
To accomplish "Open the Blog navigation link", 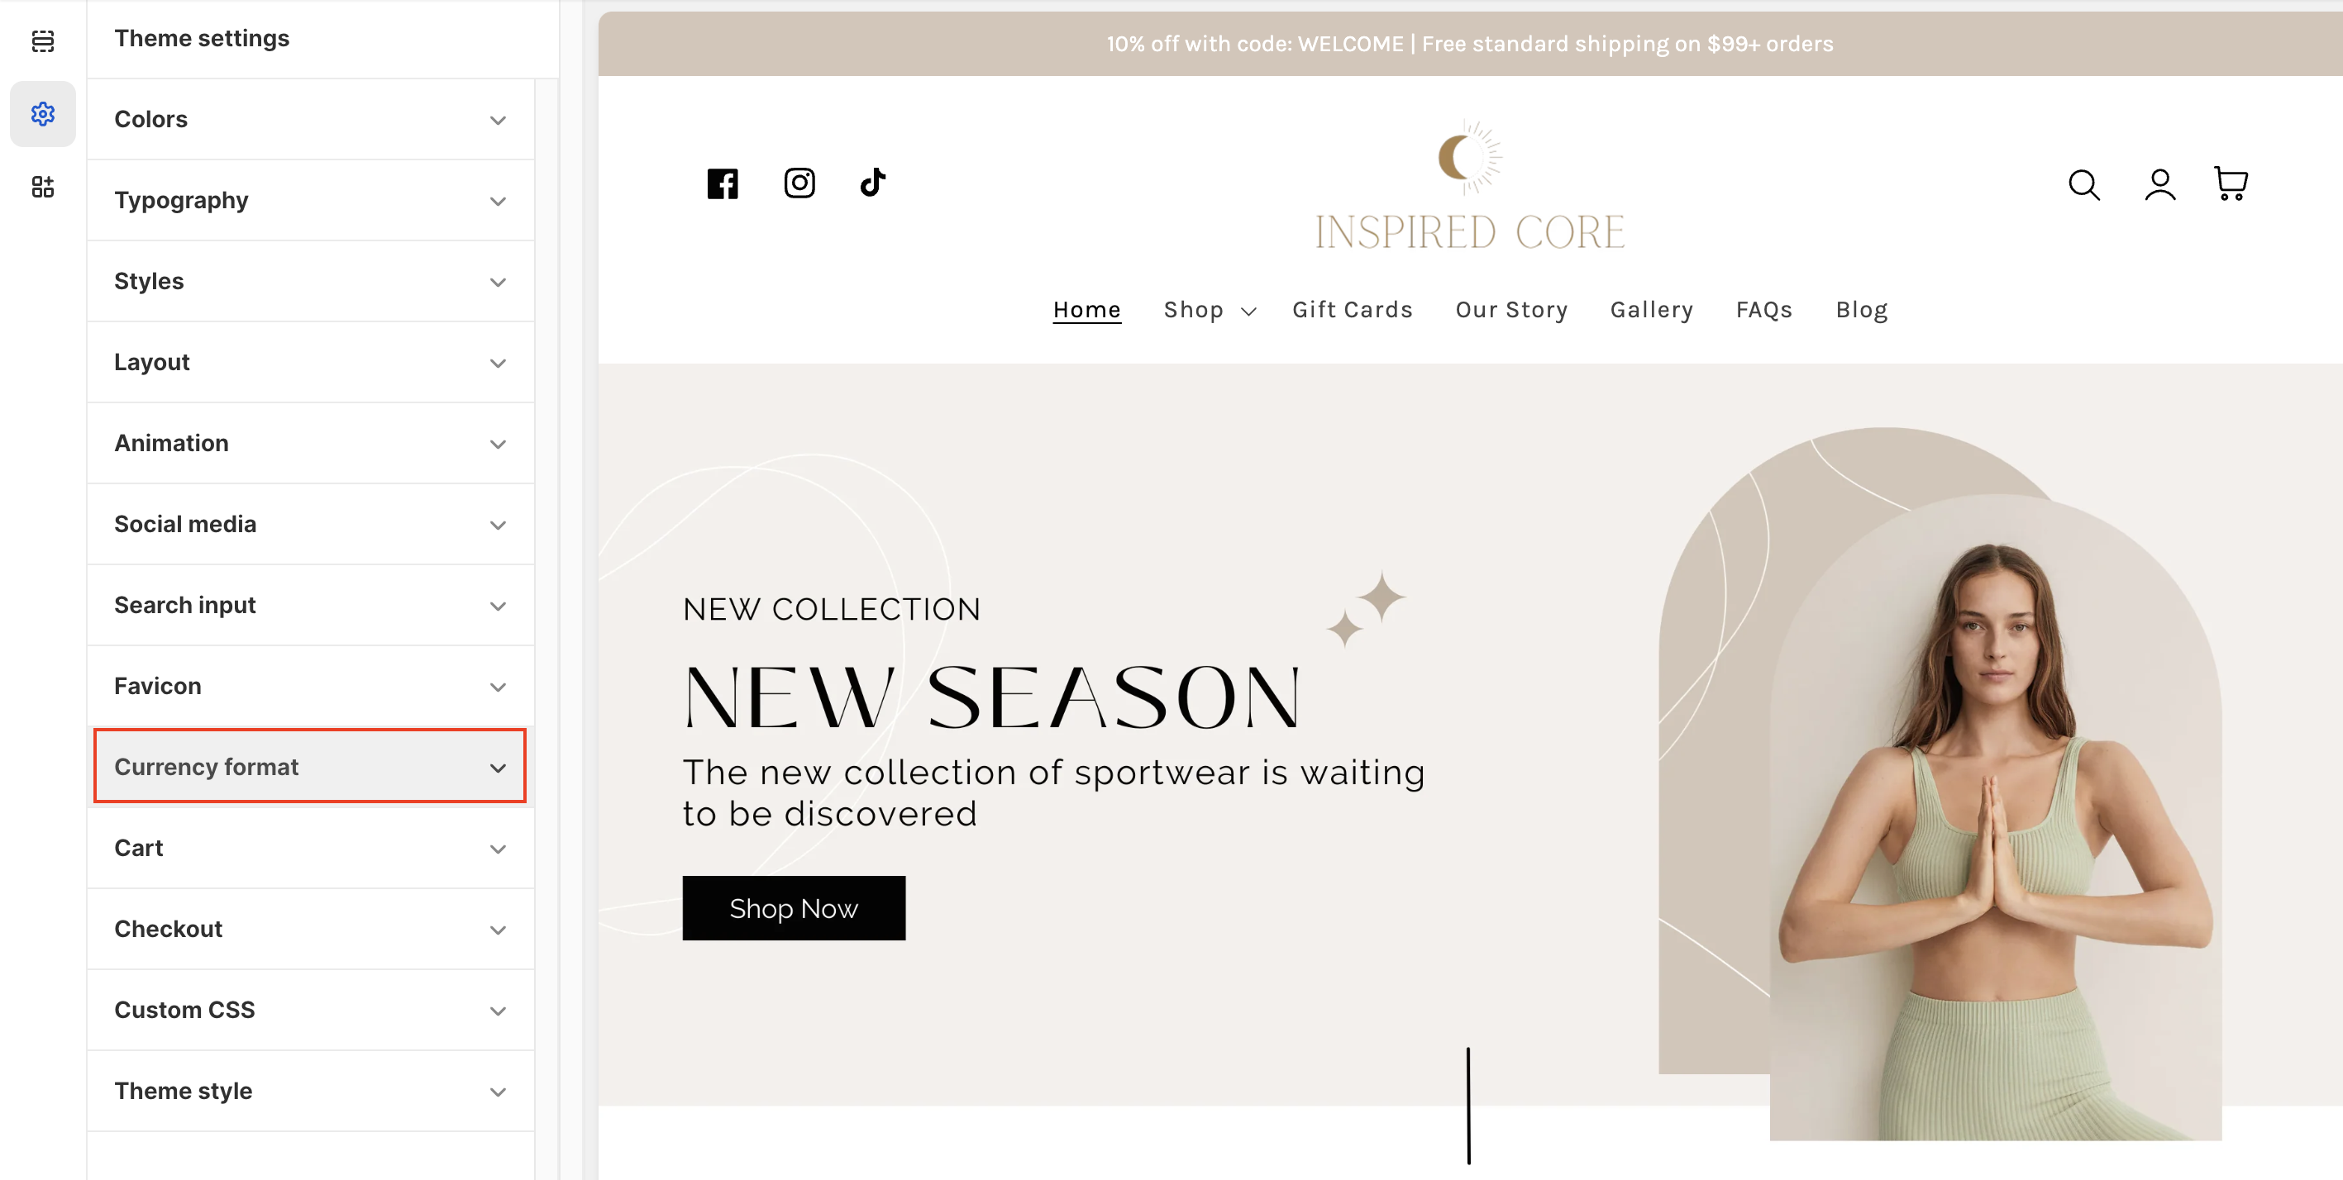I will (1862, 310).
